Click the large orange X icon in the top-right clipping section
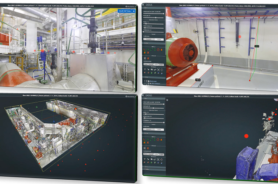This screenshot has height=184, width=278. (148, 58)
